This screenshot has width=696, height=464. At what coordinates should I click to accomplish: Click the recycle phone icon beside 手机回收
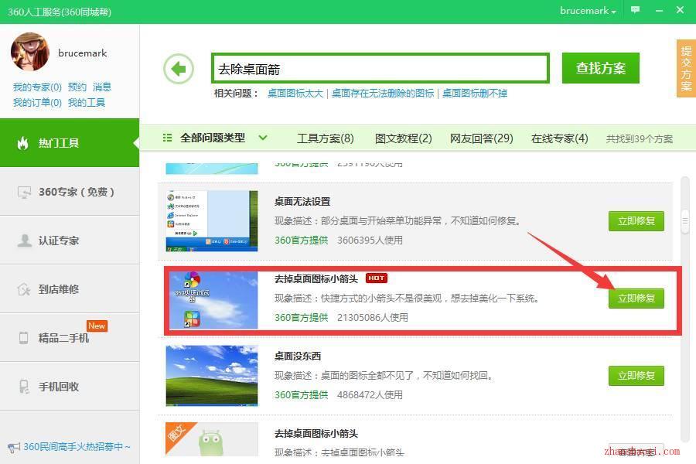[24, 387]
